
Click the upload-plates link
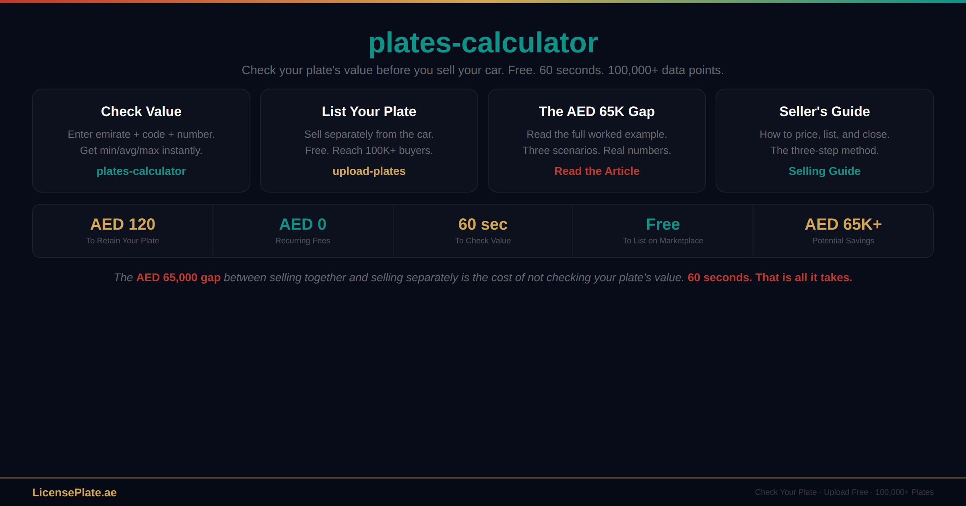[x=369, y=171]
